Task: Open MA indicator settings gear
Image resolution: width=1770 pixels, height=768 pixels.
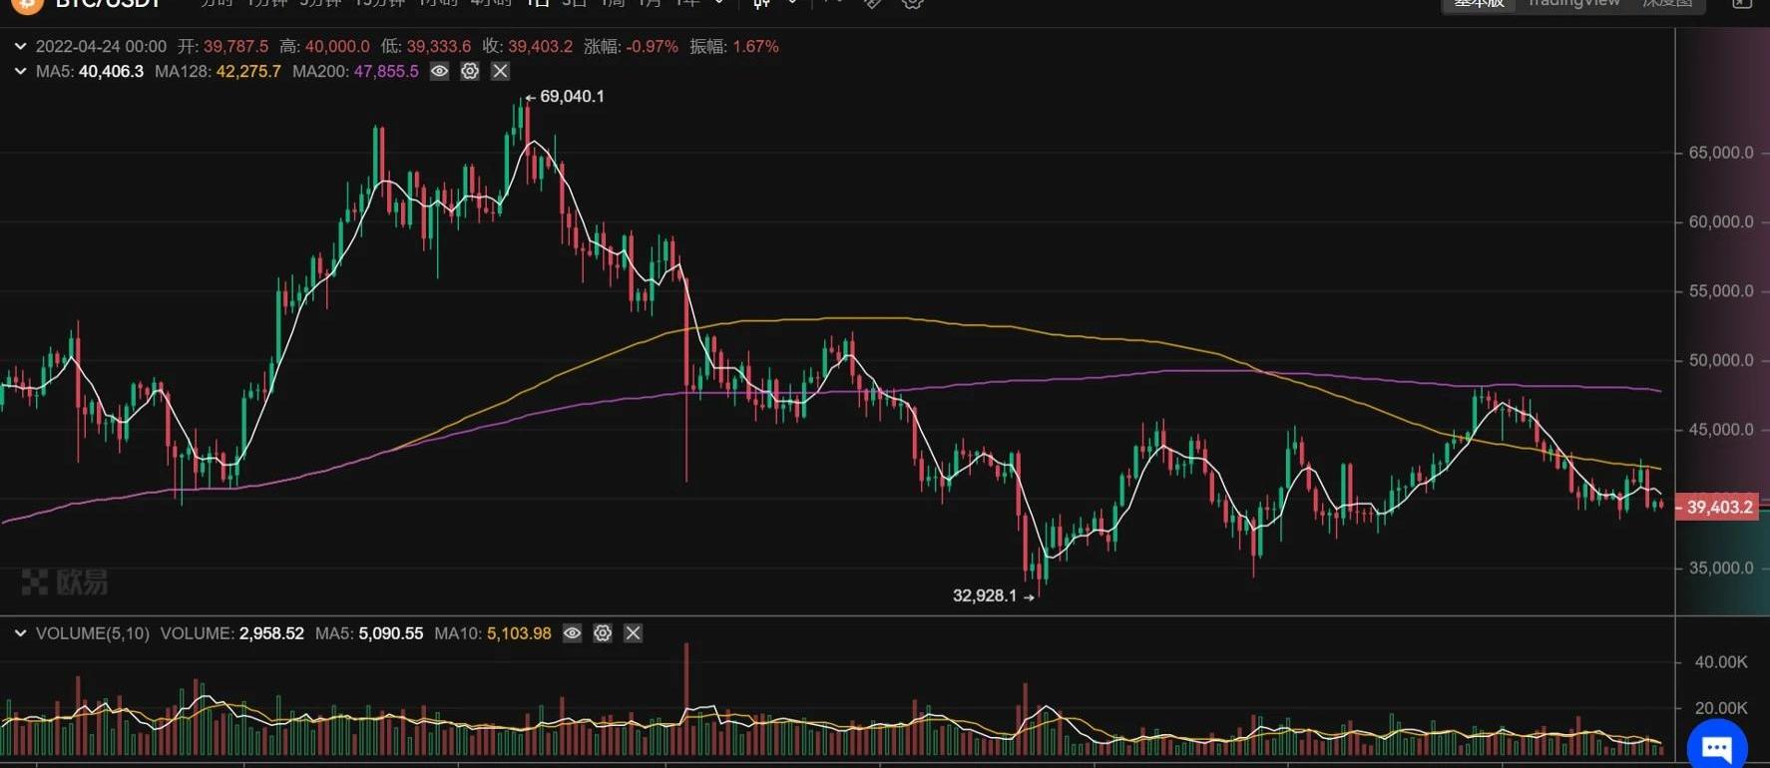Action: [x=470, y=71]
